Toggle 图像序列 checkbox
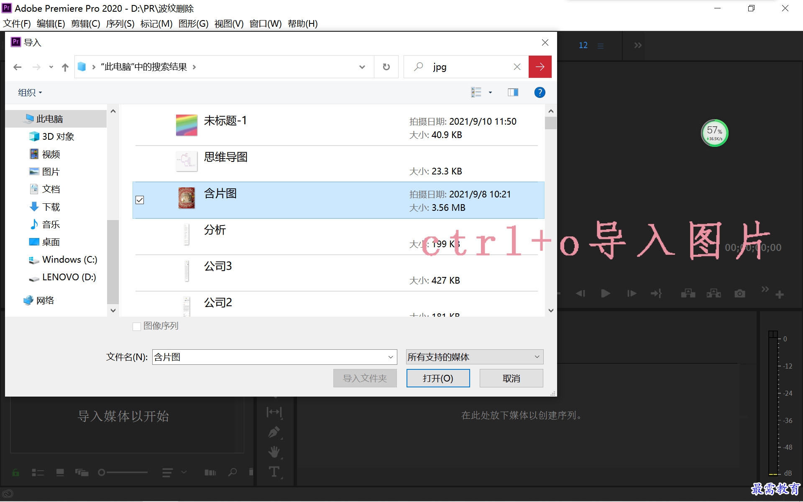 click(136, 326)
